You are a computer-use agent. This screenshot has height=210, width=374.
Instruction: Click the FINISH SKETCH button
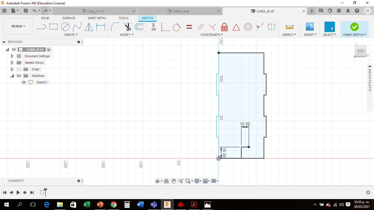point(355,29)
